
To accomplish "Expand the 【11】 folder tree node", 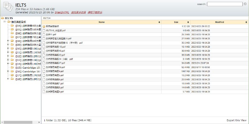I will (8, 52).
